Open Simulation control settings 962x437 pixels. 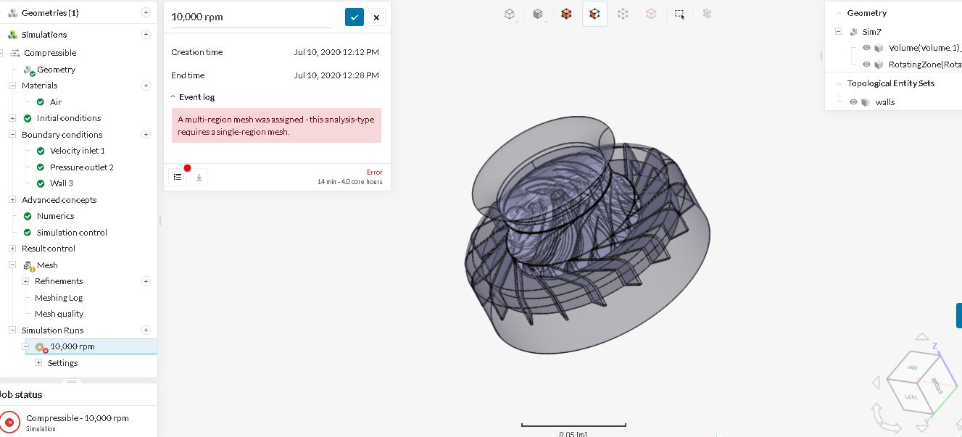point(72,233)
